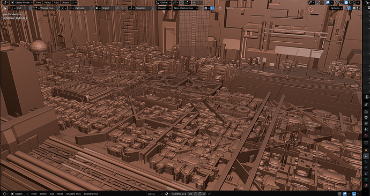Image resolution: width=370 pixels, height=196 pixels.
Task: Open the Scene properties tab
Action: coord(366,130)
